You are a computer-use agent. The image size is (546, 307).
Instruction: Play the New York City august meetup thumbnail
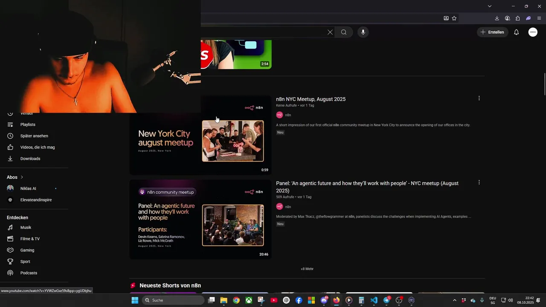pyautogui.click(x=200, y=135)
